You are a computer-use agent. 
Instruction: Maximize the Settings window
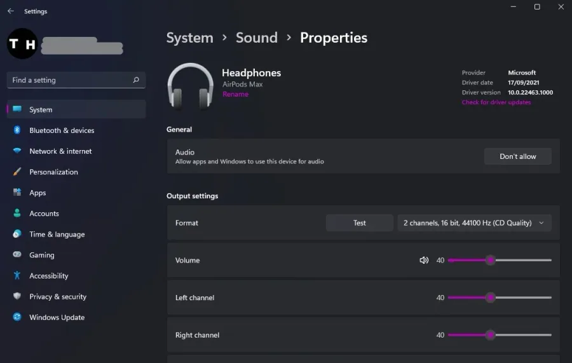537,7
